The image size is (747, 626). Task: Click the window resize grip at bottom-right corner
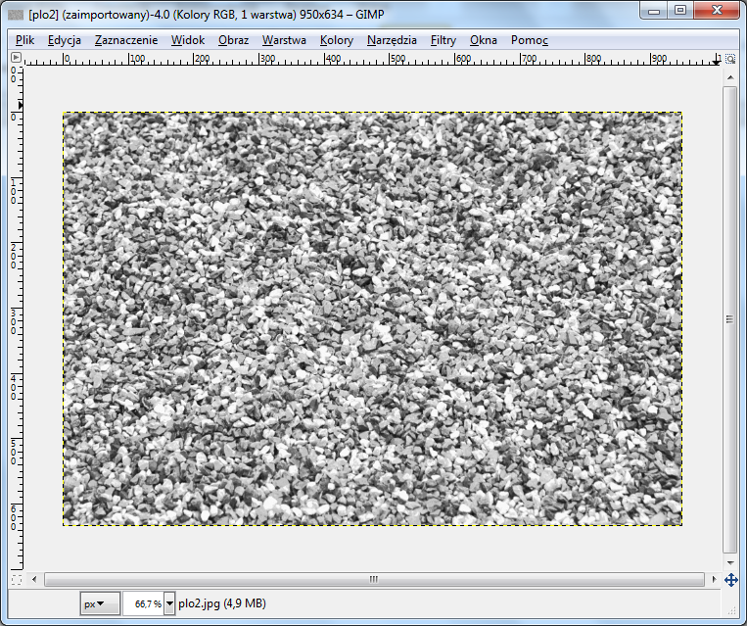tap(731, 610)
